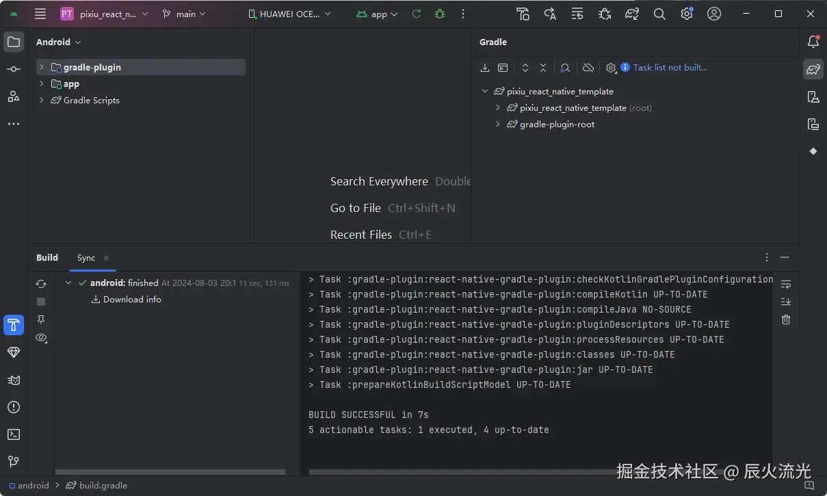Toggle scroll to end of output
This screenshot has width=827, height=496.
[786, 302]
